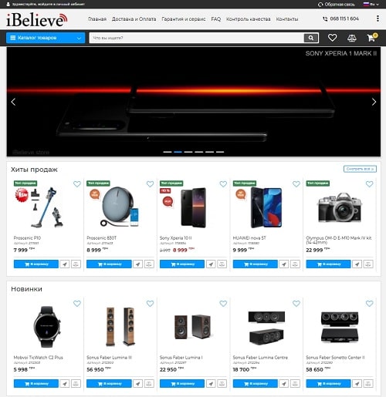Toggle favorite heart on Proscenic 830T

[150, 184]
